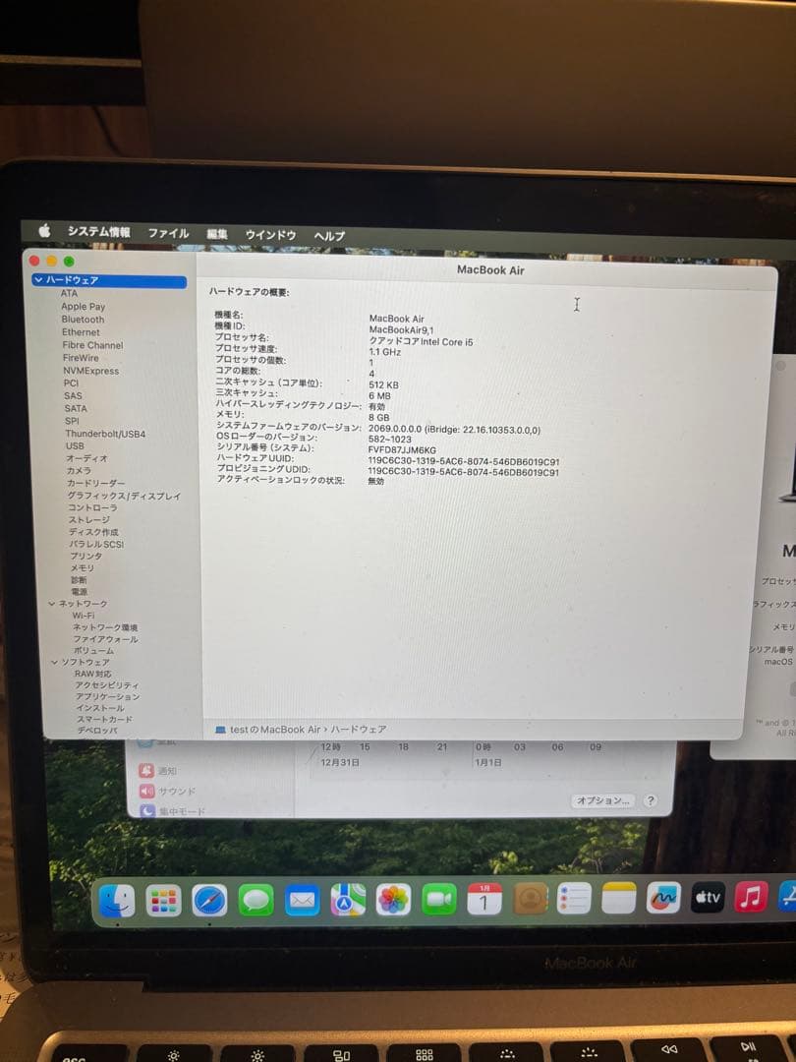Open help via the ? button
The image size is (796, 1062).
(x=650, y=800)
